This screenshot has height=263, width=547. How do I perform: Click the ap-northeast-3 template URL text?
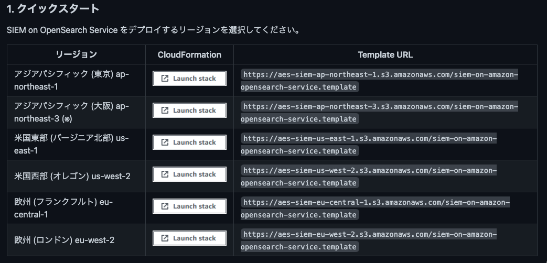coord(379,113)
